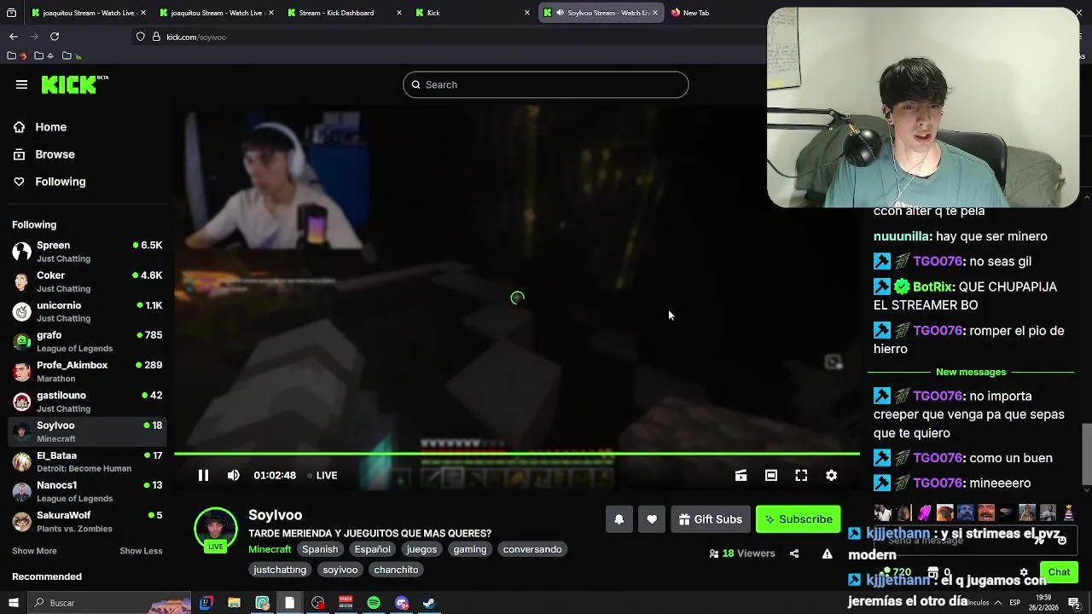
Task: Open unicornio's channel in Following list
Action: point(87,311)
